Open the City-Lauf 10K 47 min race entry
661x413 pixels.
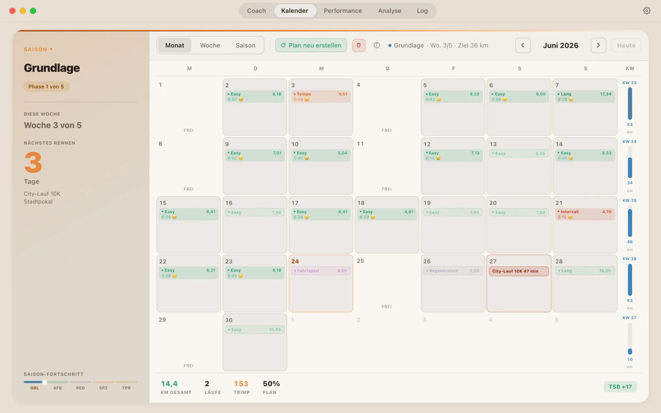coord(519,271)
